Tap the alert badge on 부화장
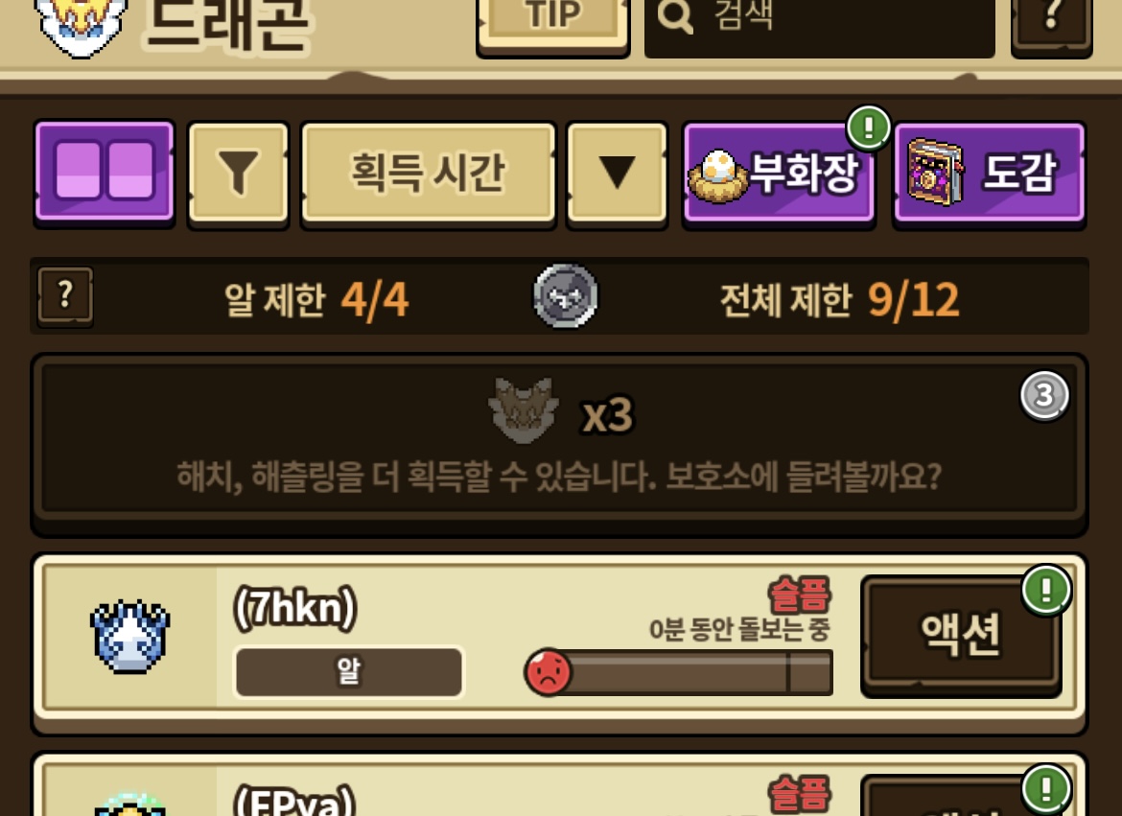Image resolution: width=1122 pixels, height=816 pixels. (868, 128)
